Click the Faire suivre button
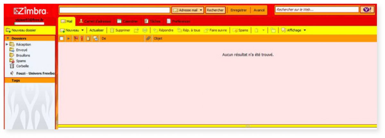The width and height of the screenshot is (385, 138). click(x=215, y=30)
